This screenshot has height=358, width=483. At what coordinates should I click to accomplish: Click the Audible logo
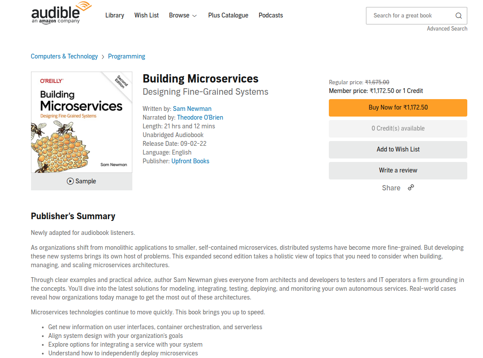coord(61,13)
